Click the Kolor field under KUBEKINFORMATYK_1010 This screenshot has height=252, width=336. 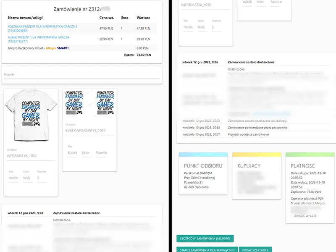87,152
